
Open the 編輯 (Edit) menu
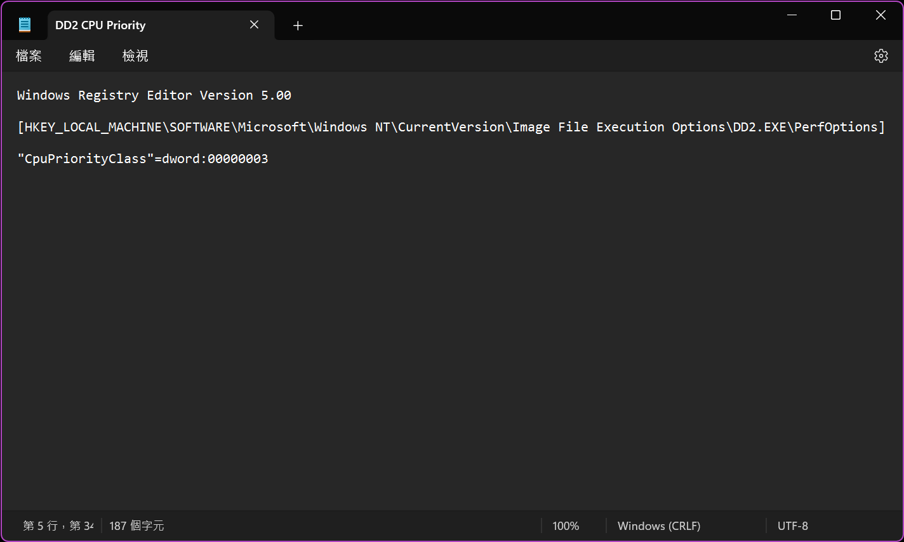(x=82, y=56)
